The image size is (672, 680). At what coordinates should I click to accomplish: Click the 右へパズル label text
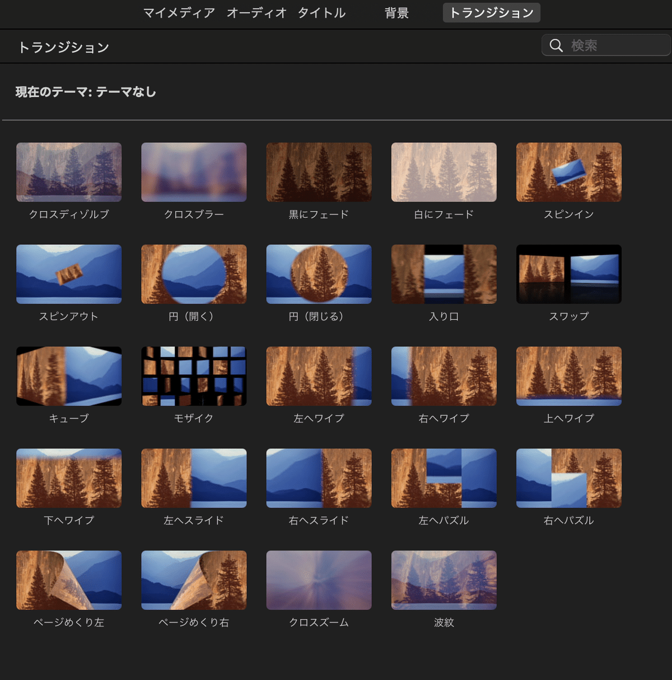coord(568,520)
